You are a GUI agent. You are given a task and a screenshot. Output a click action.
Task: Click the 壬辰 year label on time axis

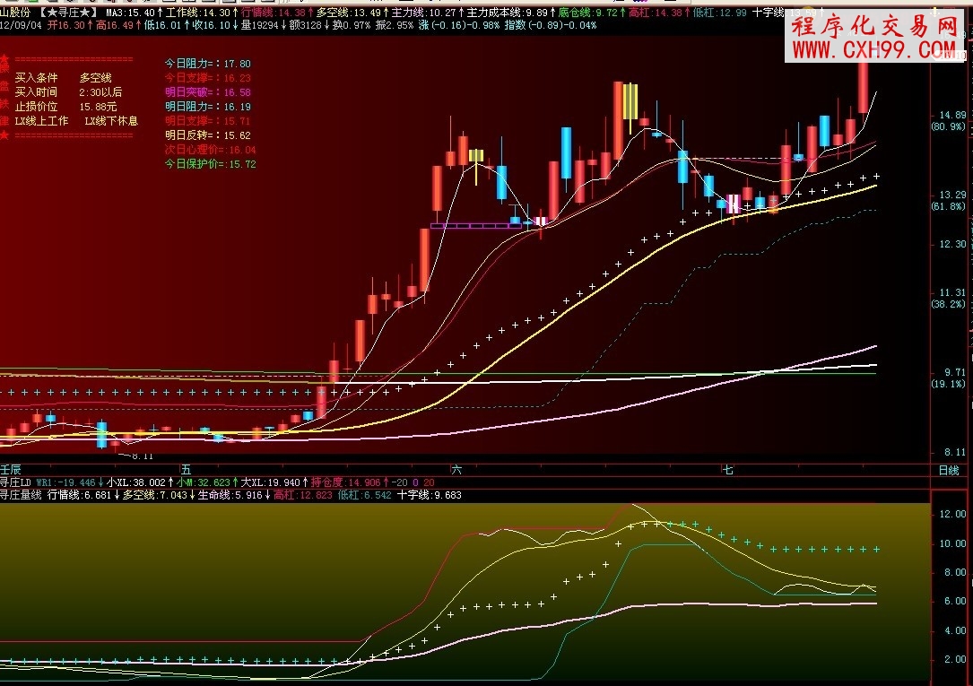click(10, 469)
